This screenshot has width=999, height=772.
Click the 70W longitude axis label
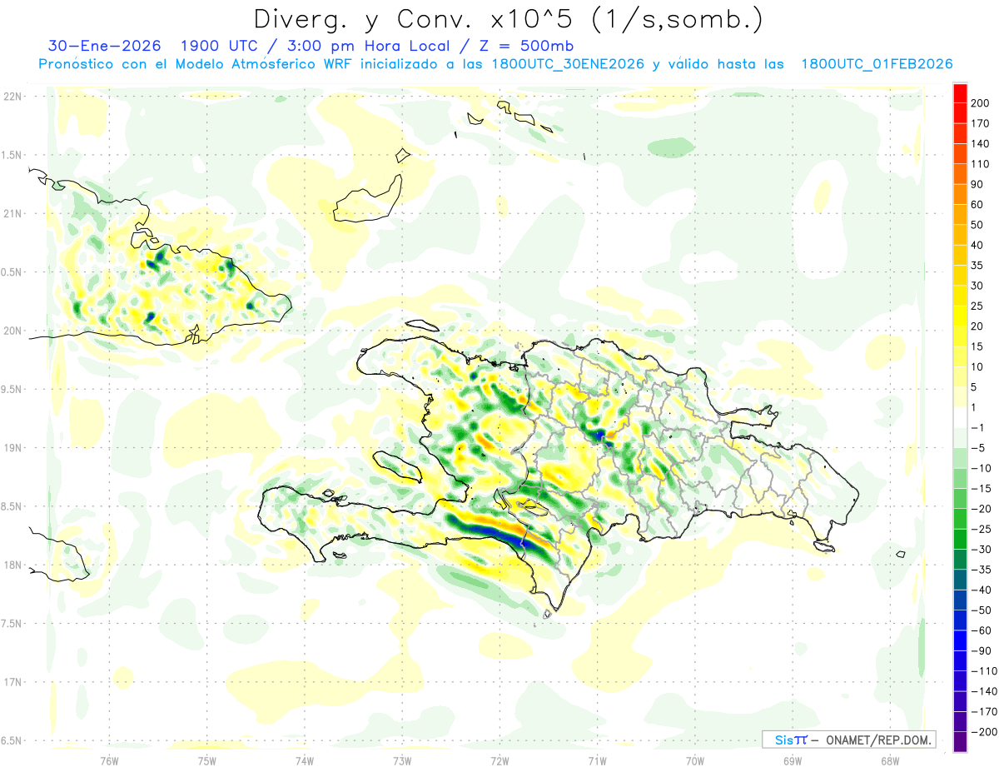point(694,761)
